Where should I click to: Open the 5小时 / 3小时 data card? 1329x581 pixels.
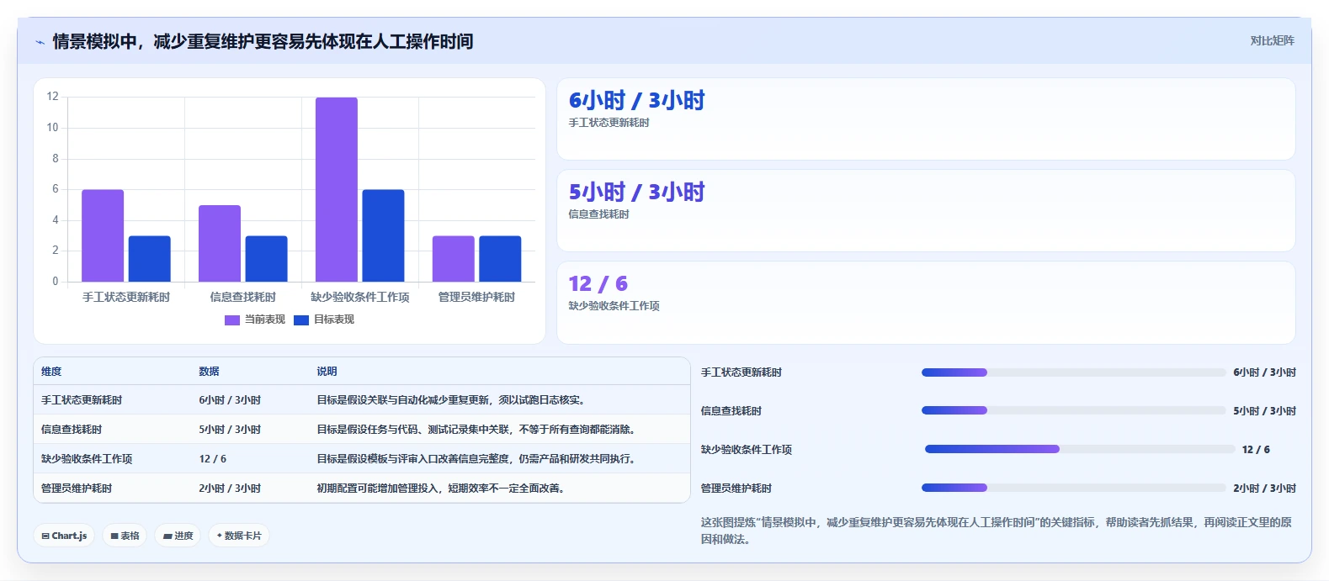[x=926, y=210]
